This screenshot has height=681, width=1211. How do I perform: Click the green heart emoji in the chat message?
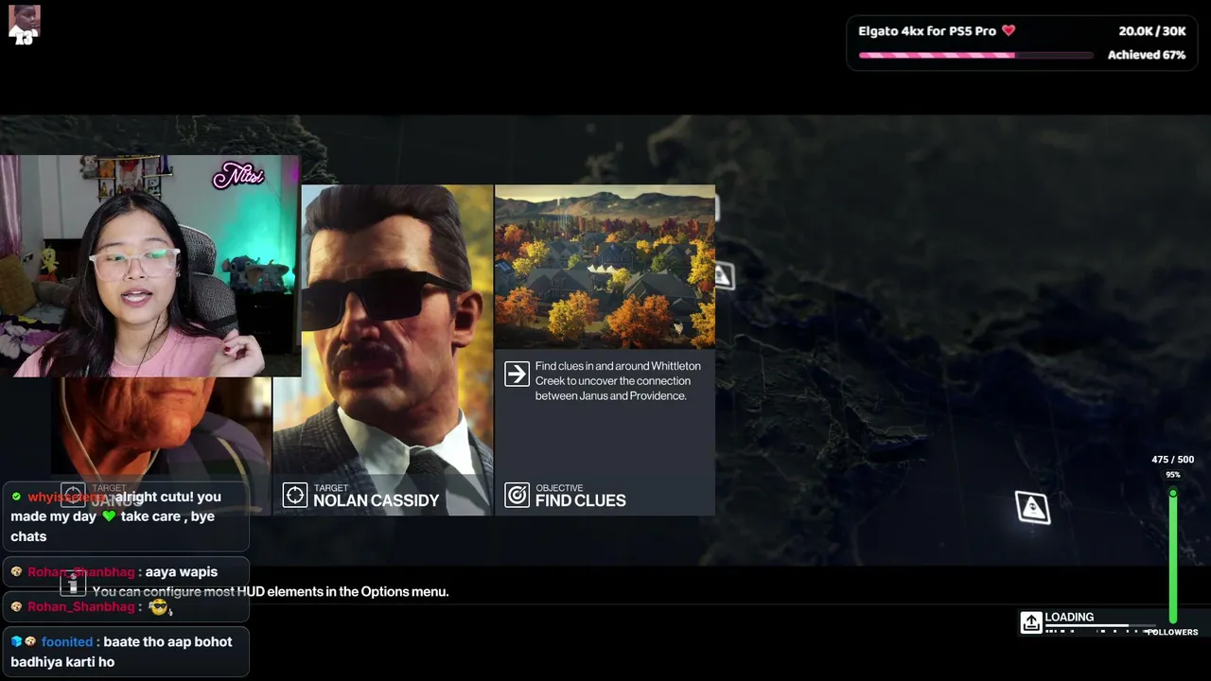(109, 516)
